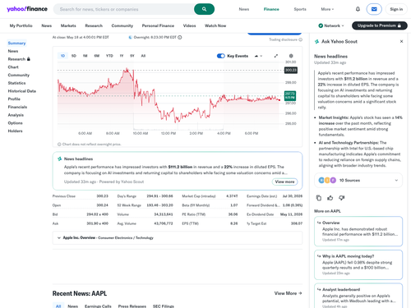The width and height of the screenshot is (411, 308).
Task: Select the 6M chart range
Action: pos(97,56)
